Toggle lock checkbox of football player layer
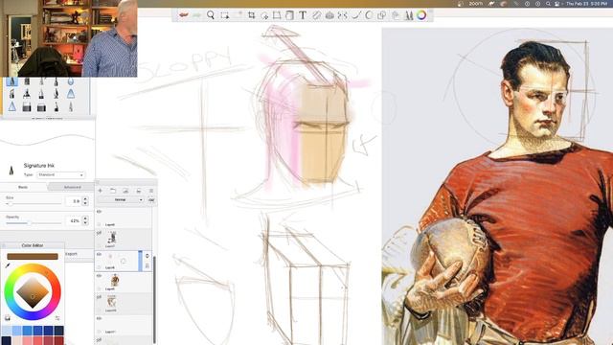This screenshot has width=613, height=345. pos(99,289)
